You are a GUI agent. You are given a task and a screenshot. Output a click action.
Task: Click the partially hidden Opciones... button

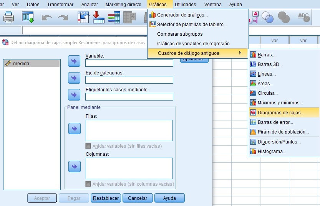point(194,60)
